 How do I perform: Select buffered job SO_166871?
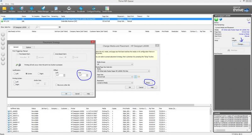(x=14, y=113)
